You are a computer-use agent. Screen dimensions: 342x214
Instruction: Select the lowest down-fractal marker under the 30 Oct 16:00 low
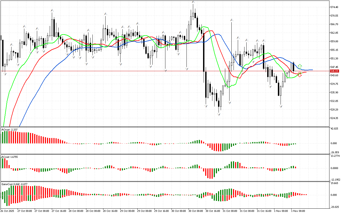coord(219,114)
